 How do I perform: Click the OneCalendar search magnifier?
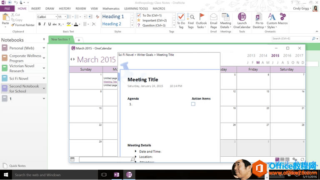coord(132,160)
